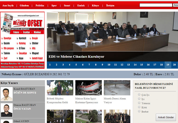The height and width of the screenshot is (123, 178).
Task: Open article Muratlı Deresi Alarm Veriyor
Action: click(x=115, y=101)
